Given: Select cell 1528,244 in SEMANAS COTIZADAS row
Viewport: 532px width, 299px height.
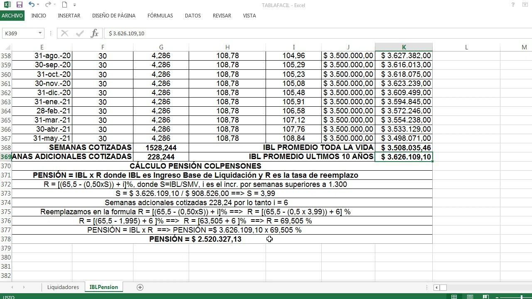Looking at the screenshot, I should [161, 148].
